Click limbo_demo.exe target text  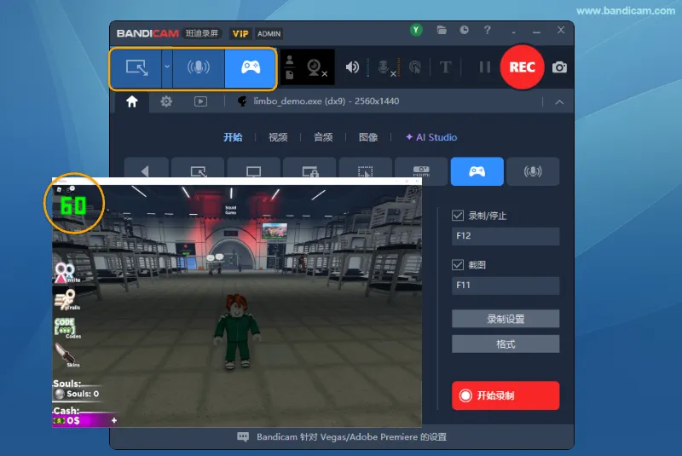point(326,101)
